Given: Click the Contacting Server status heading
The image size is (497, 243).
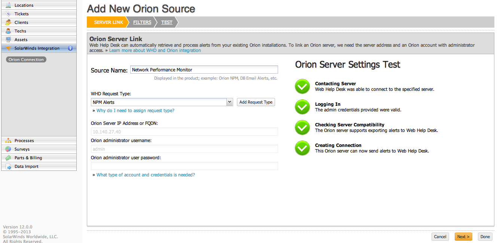Looking at the screenshot, I should pos(335,84).
